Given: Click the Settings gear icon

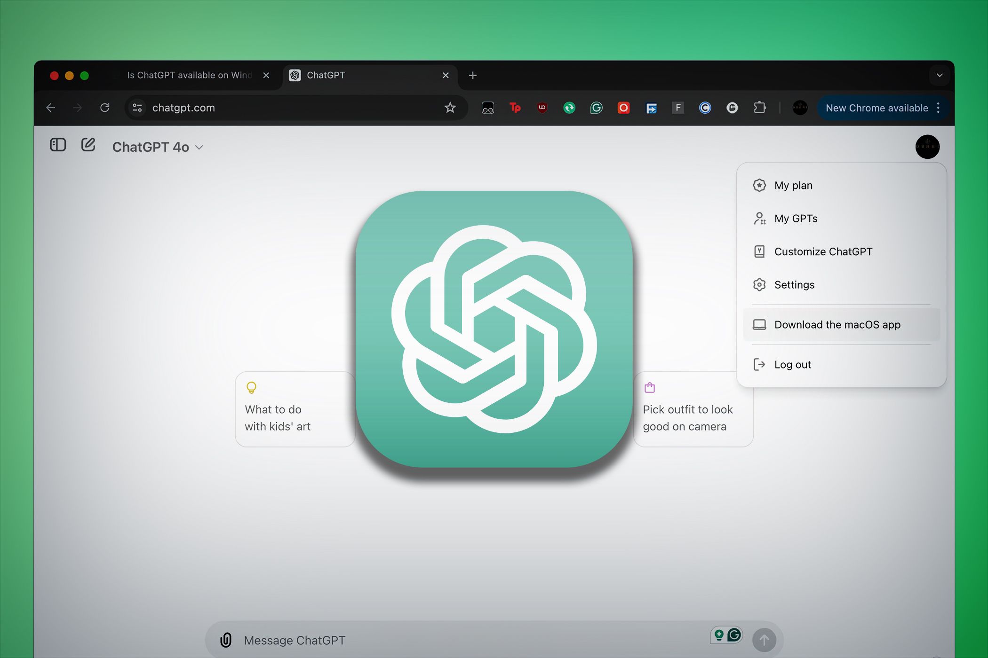Looking at the screenshot, I should coord(759,284).
